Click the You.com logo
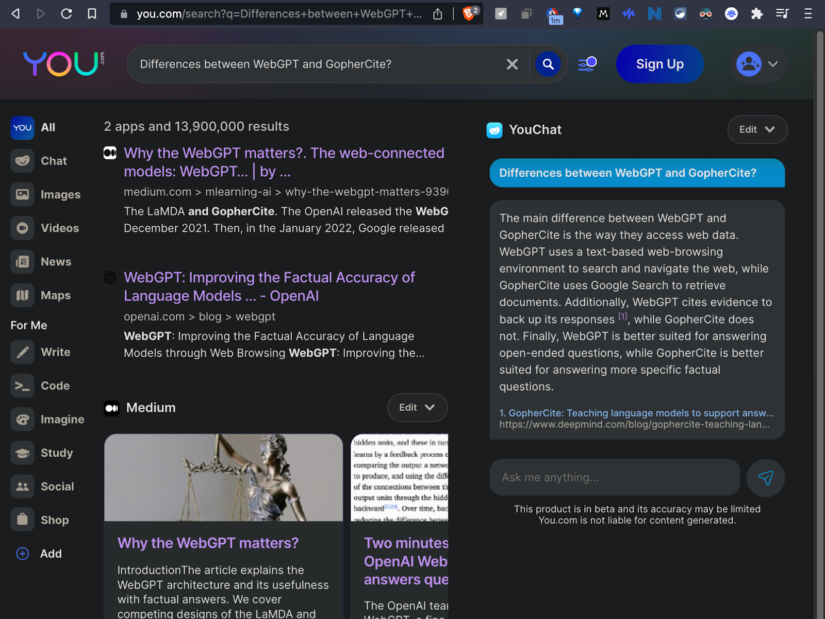825x619 pixels. (63, 64)
